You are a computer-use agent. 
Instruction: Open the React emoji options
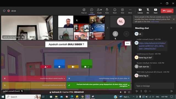115,11
